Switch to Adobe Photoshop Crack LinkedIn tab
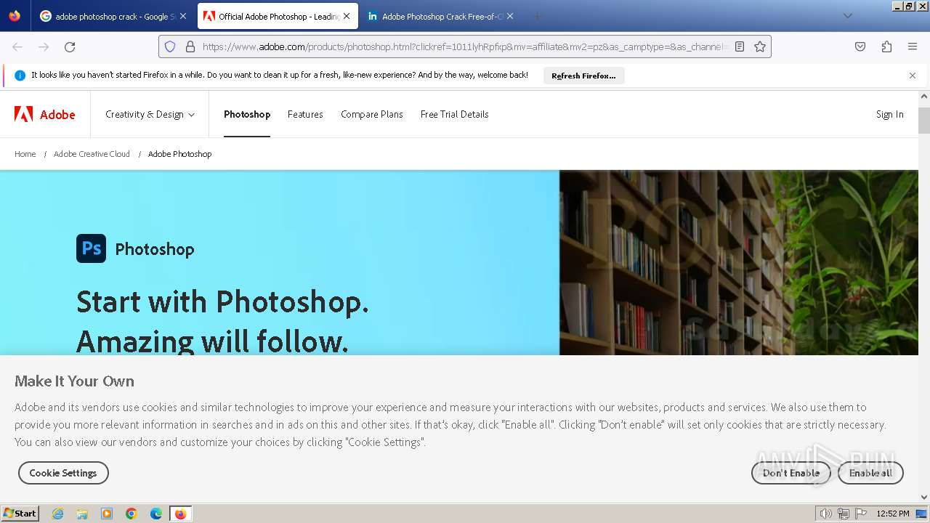Image resolution: width=930 pixels, height=523 pixels. 441,16
